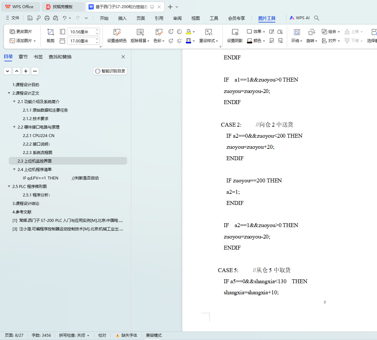Viewport: 377px width, 340px height.
Task: Open the 文件 (File) menu
Action: coord(12,18)
